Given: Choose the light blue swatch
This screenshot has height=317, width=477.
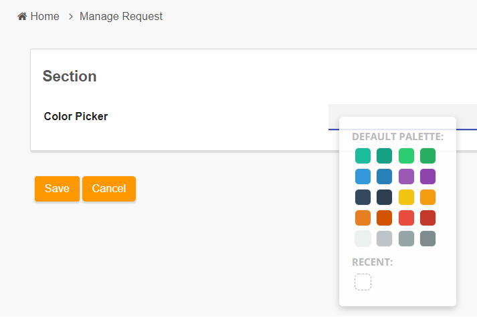Looking at the screenshot, I should pos(363,176).
